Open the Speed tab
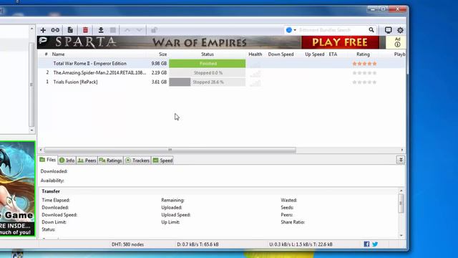The image size is (458, 258). (x=162, y=161)
